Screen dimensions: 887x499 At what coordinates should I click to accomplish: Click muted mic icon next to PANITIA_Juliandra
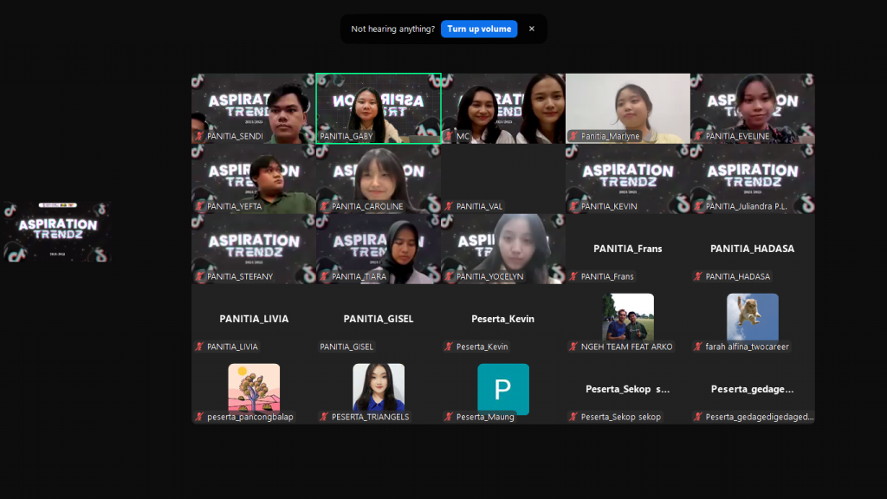(x=698, y=206)
